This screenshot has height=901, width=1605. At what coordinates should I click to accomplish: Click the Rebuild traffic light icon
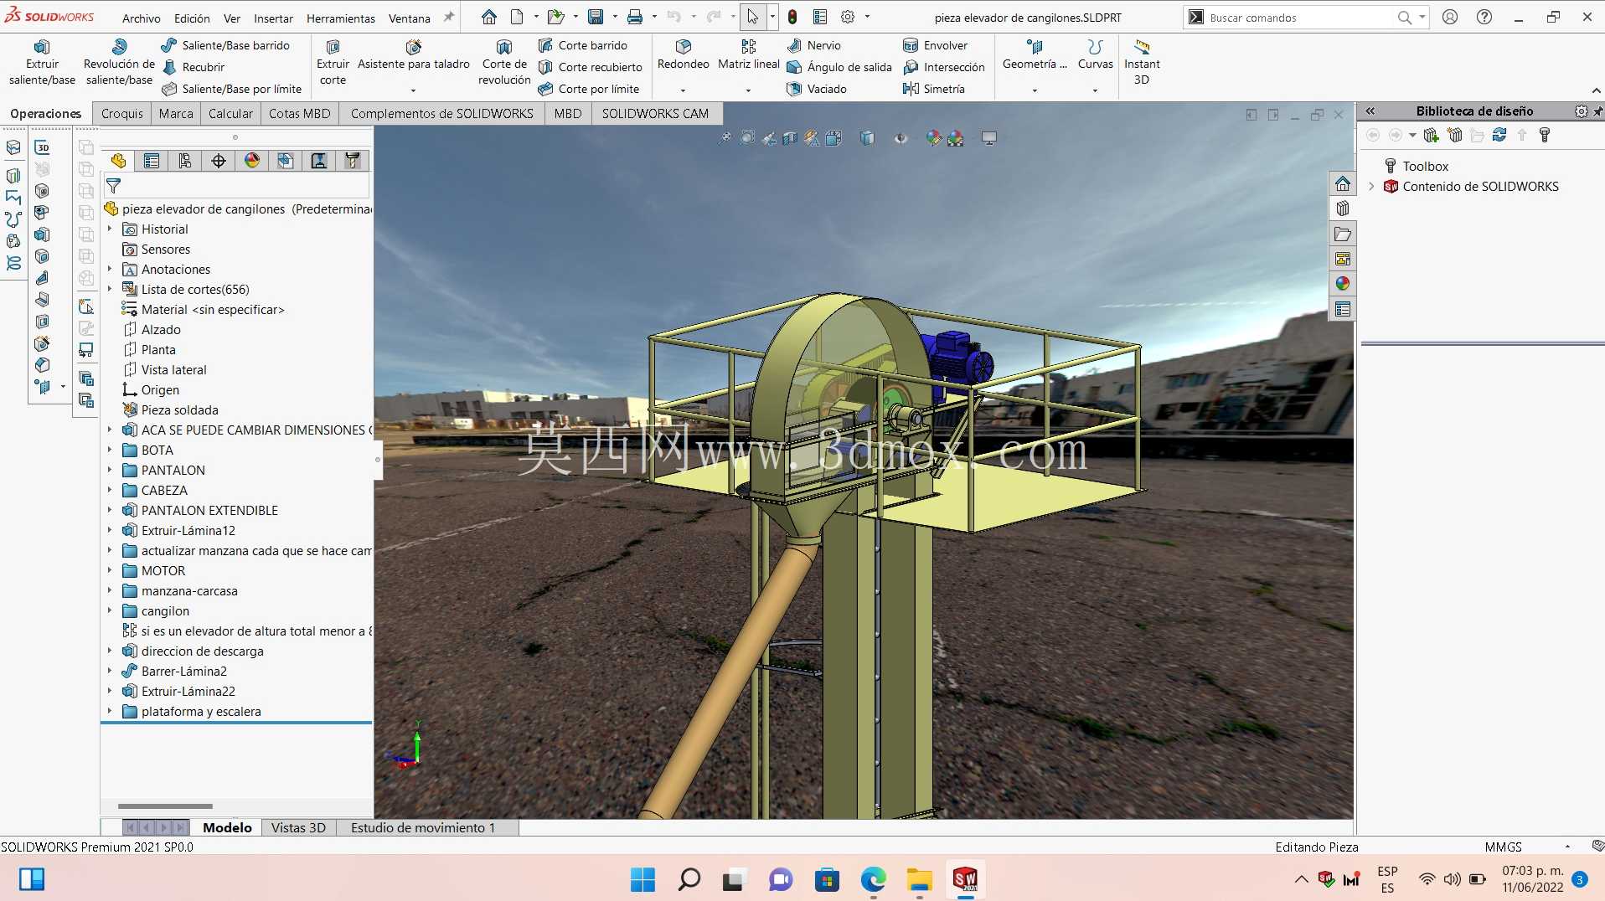[792, 17]
